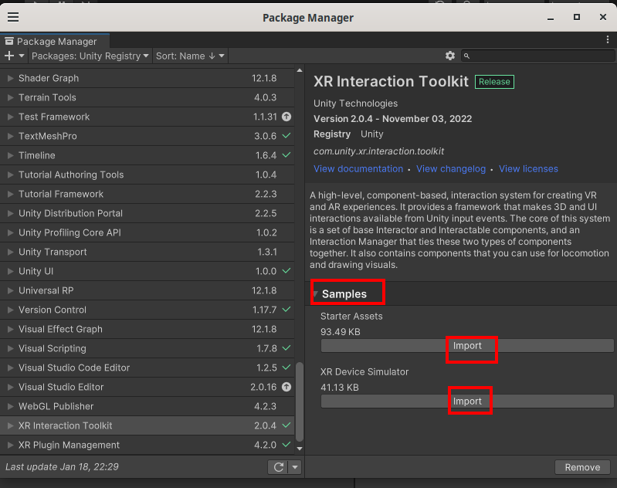Open the View documentation link

pos(358,168)
